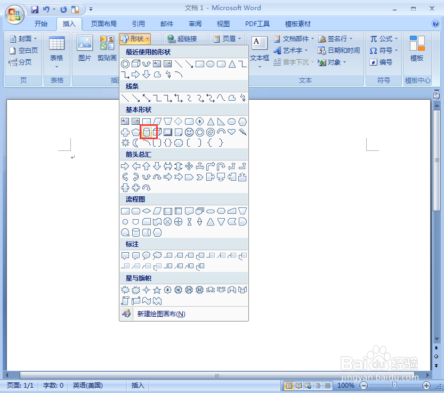Select the flowchart decision diamond
This screenshot has height=393, width=444.
point(147,211)
